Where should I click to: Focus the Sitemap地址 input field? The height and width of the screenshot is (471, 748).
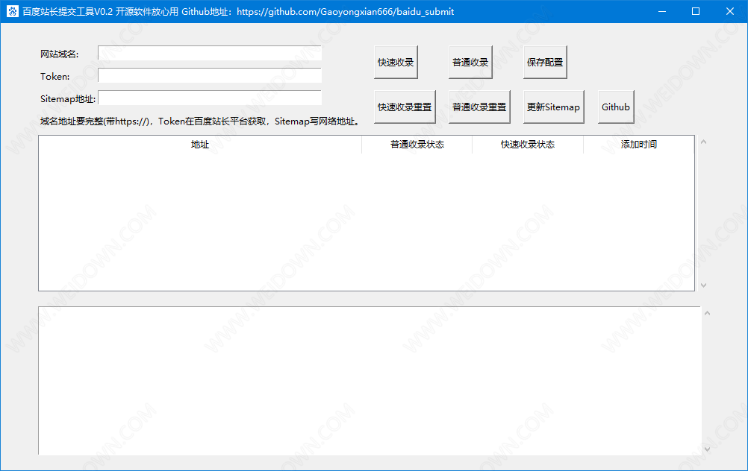pos(210,98)
